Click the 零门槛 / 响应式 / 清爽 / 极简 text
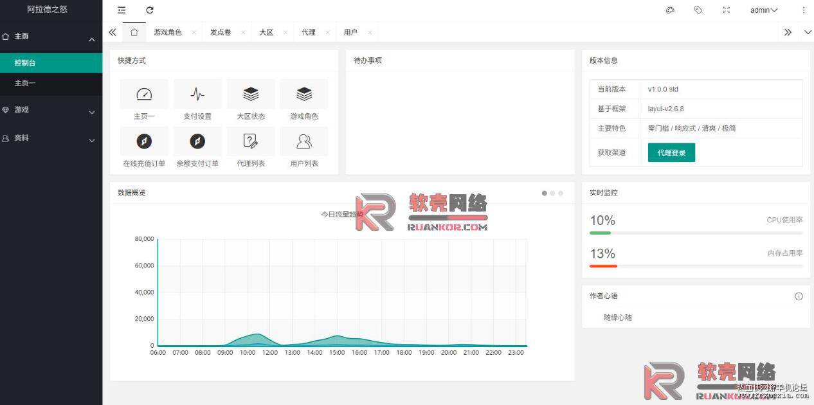The width and height of the screenshot is (814, 405). pos(692,129)
